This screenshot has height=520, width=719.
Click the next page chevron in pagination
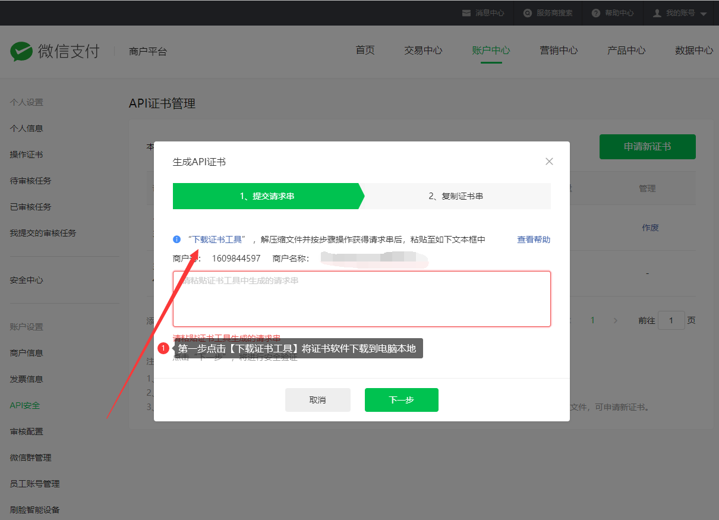[615, 320]
